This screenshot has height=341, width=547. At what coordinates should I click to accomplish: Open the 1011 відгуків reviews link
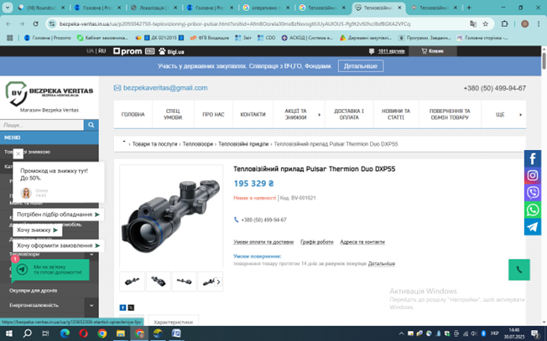392,51
